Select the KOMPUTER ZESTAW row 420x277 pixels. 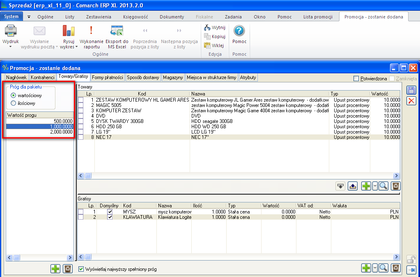[x=239, y=110]
